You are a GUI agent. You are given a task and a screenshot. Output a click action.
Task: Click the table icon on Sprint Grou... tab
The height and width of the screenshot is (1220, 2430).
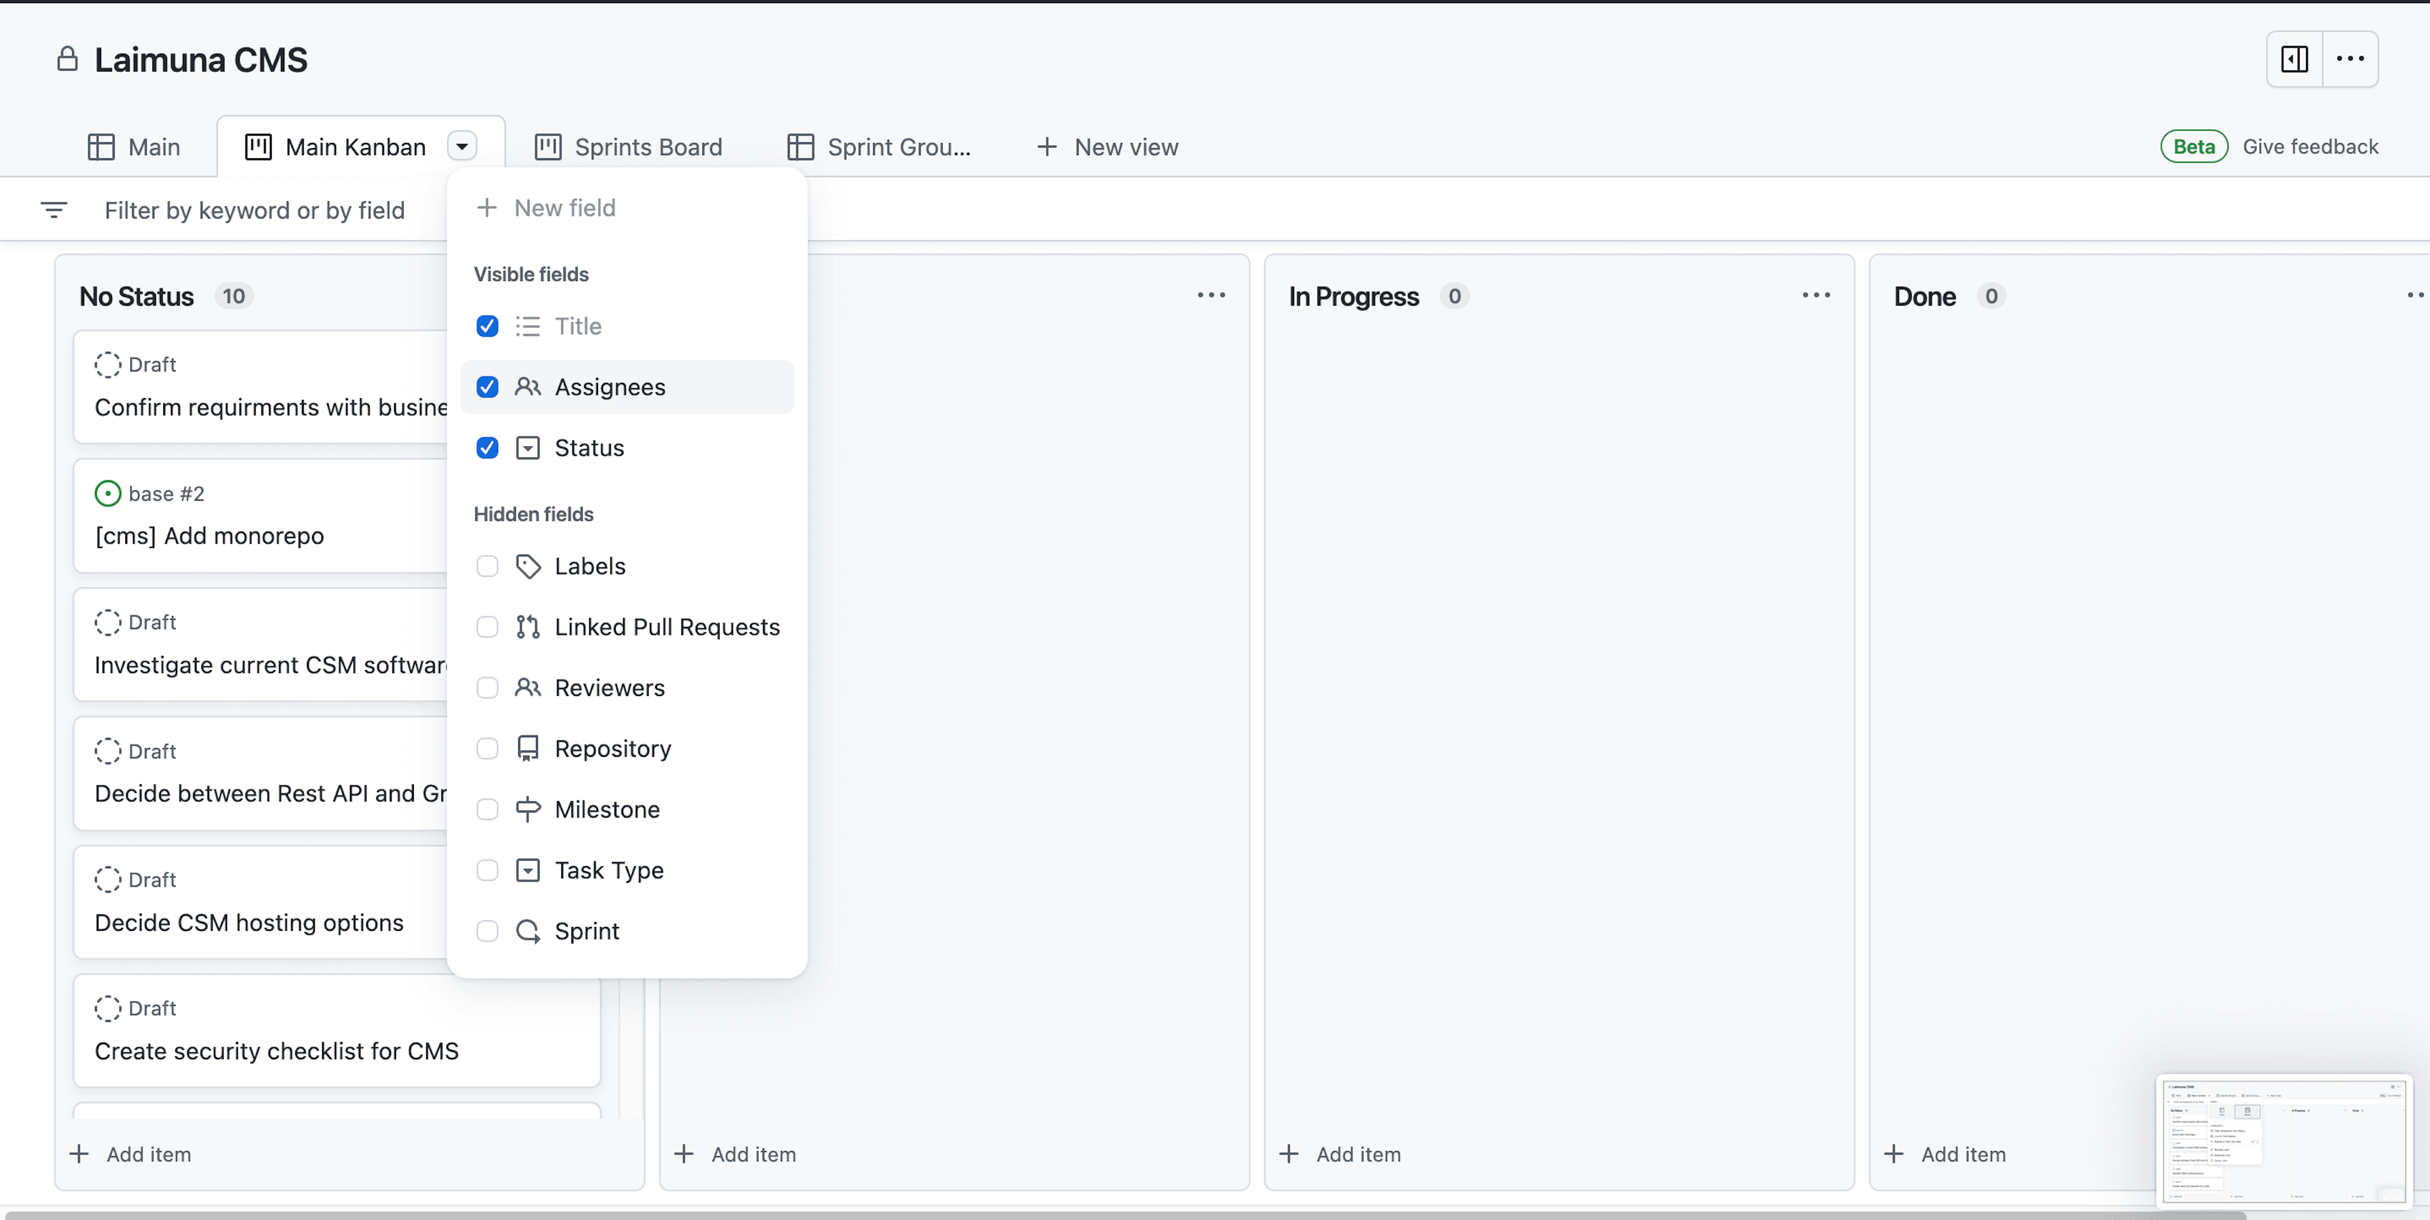click(801, 147)
